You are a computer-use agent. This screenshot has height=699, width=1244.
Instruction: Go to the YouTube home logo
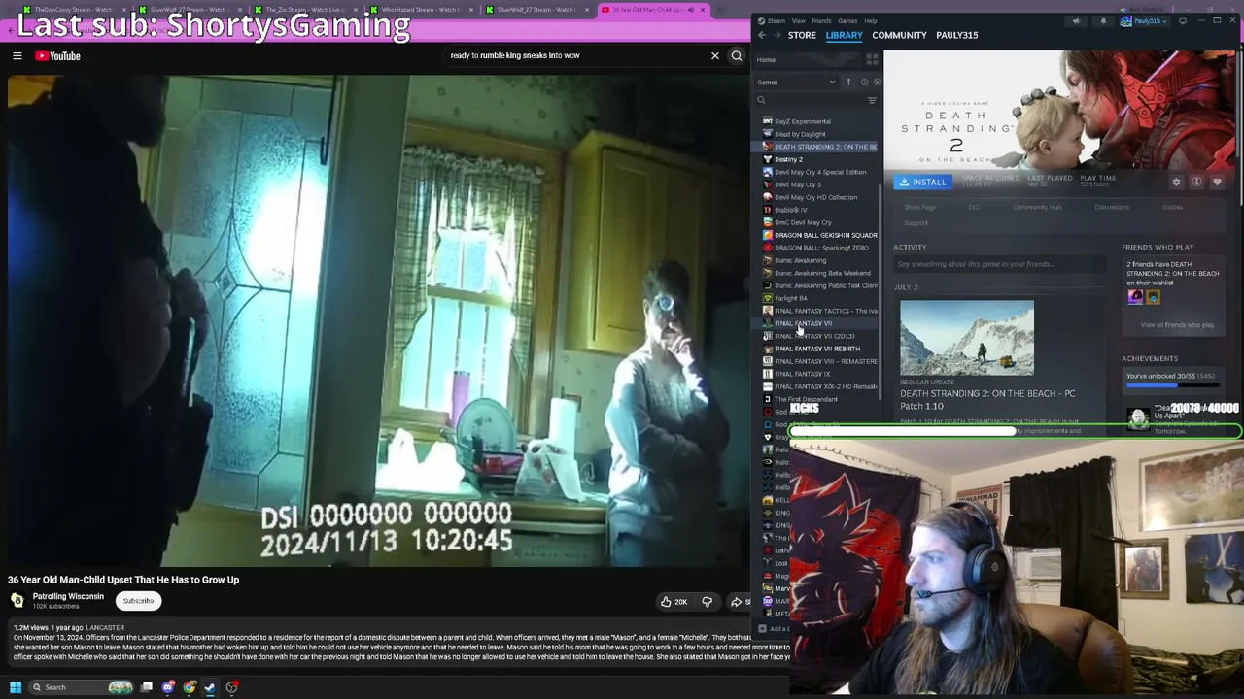(58, 56)
